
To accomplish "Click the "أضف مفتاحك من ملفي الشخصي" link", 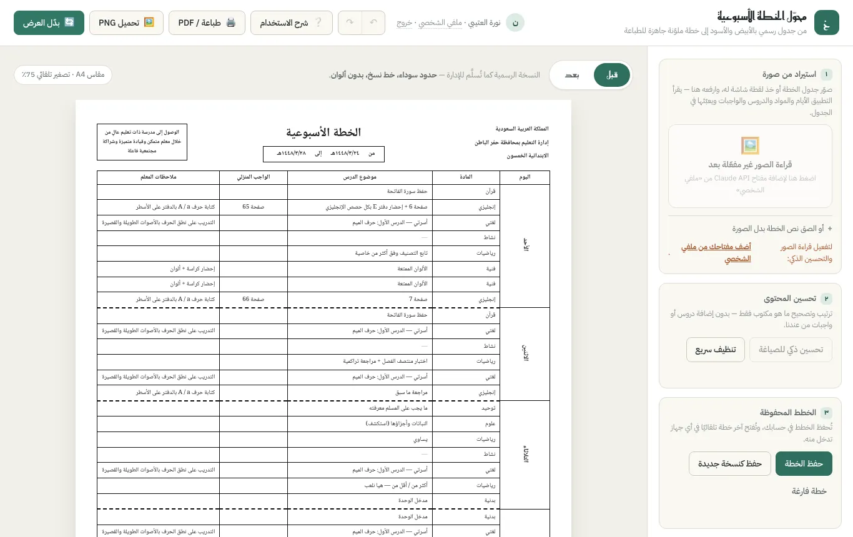I will click(x=716, y=252).
